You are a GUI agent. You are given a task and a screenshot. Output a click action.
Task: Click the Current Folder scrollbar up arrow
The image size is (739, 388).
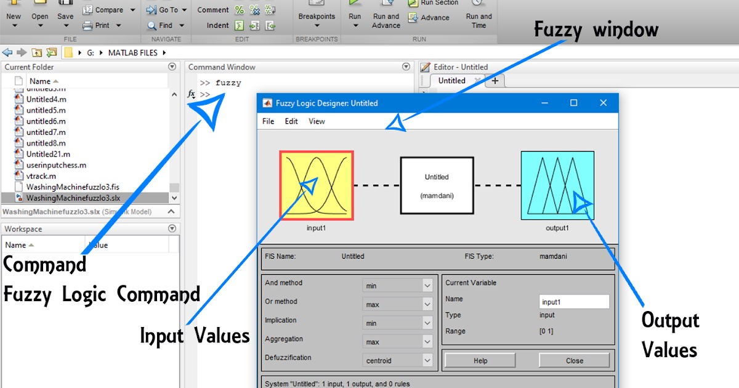[x=174, y=94]
